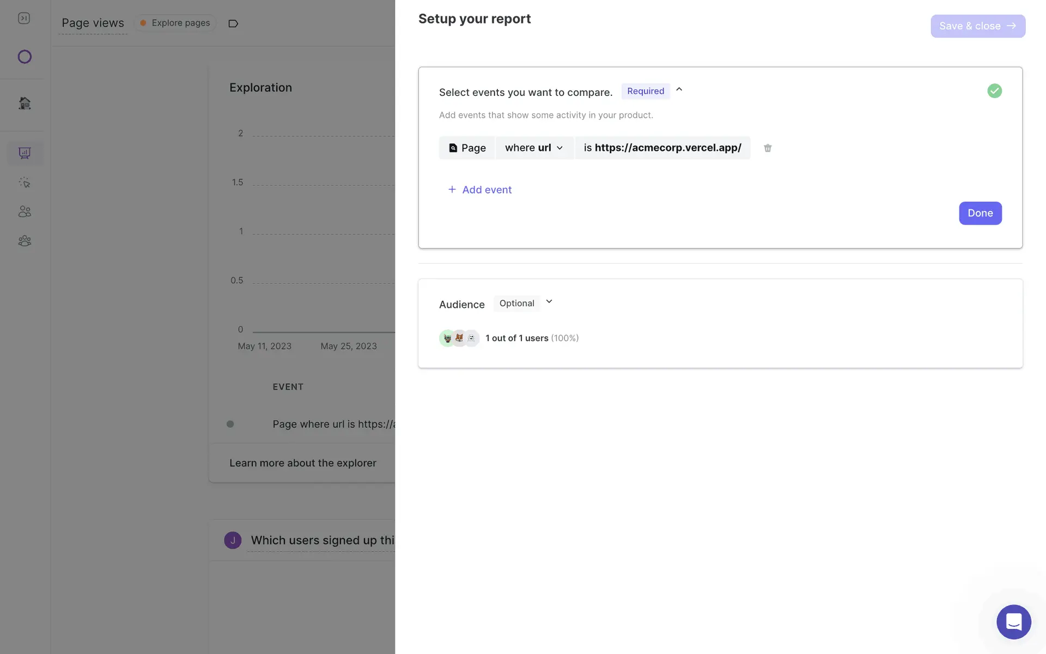Delete the Page event with the trash icon
Image resolution: width=1046 pixels, height=654 pixels.
(x=768, y=148)
